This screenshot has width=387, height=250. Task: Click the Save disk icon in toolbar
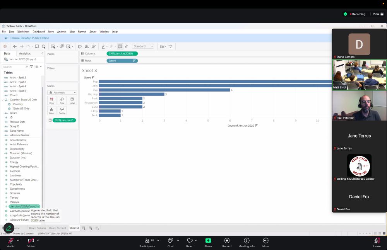(x=37, y=46)
